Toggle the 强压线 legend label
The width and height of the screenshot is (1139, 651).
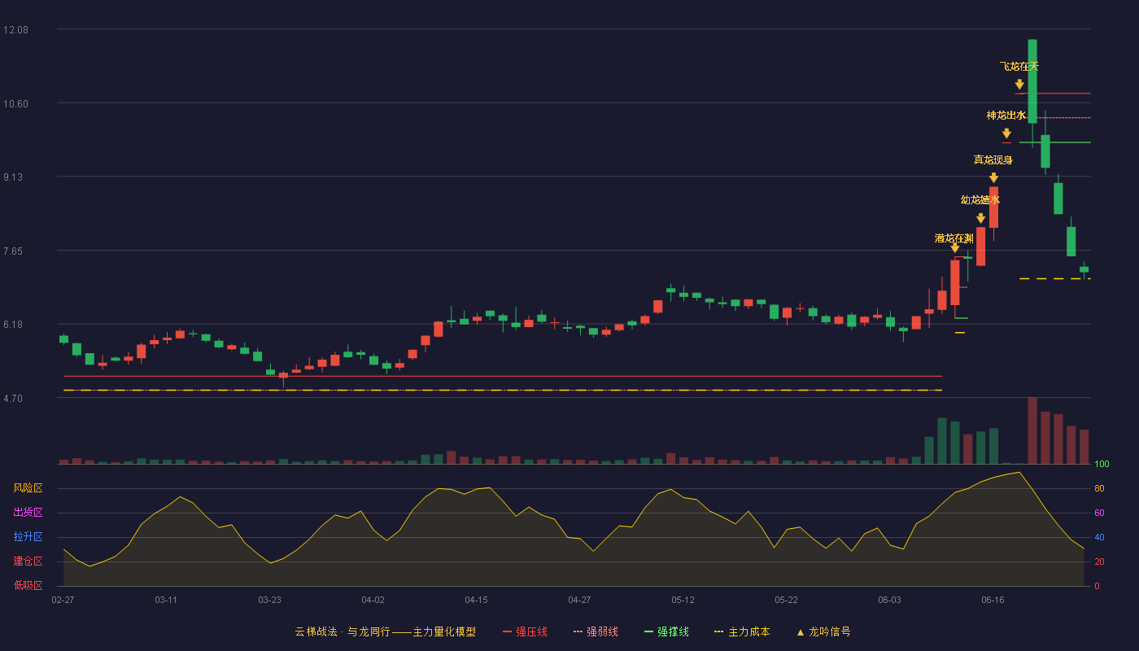[531, 631]
